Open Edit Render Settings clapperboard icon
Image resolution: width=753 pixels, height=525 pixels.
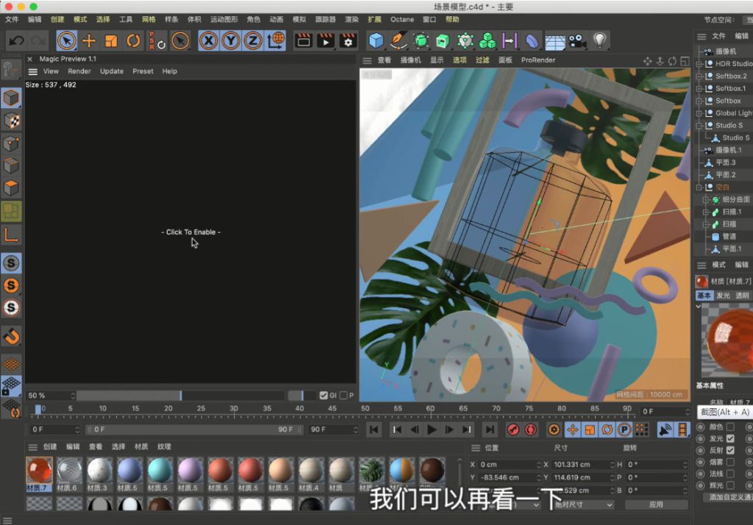tap(348, 41)
